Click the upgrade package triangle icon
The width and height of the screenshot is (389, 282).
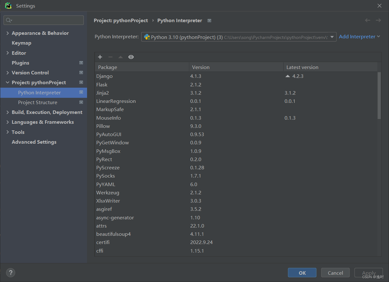[x=120, y=57]
